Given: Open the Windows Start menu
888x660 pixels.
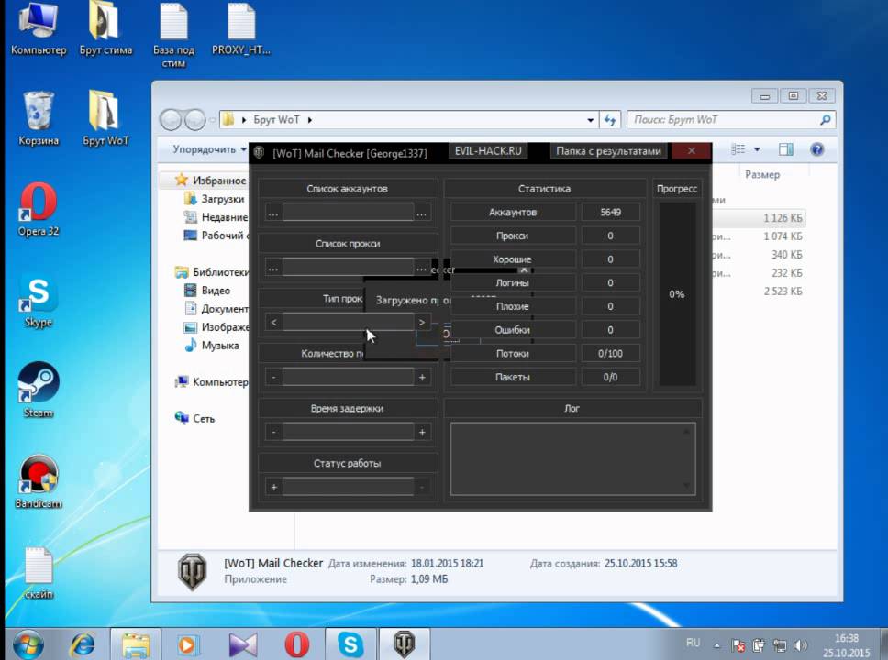Looking at the screenshot, I should click(28, 644).
